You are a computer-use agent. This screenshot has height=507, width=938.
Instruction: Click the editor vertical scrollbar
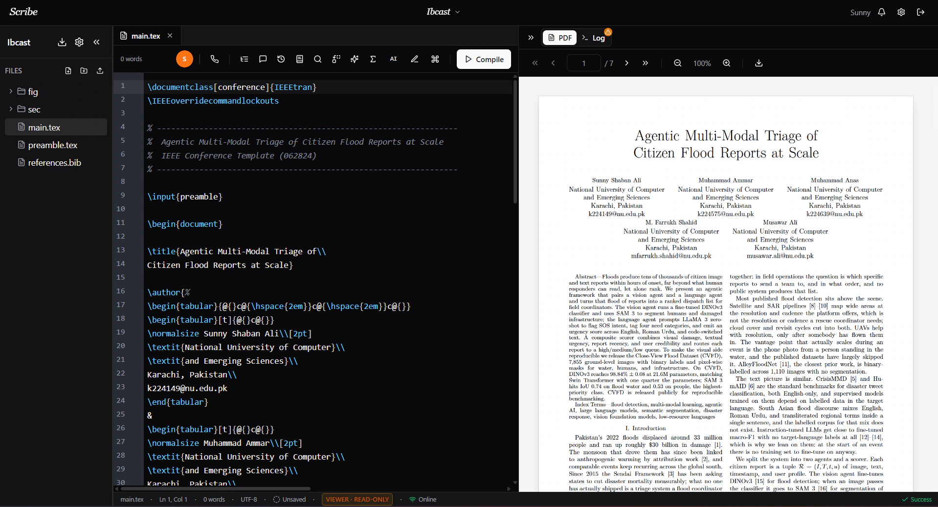515,142
